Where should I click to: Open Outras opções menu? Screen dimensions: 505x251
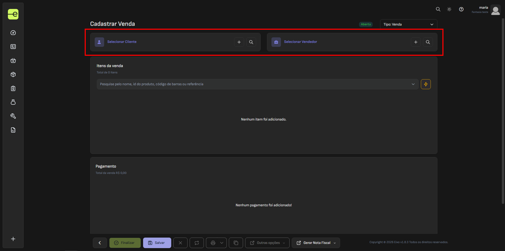point(267,243)
